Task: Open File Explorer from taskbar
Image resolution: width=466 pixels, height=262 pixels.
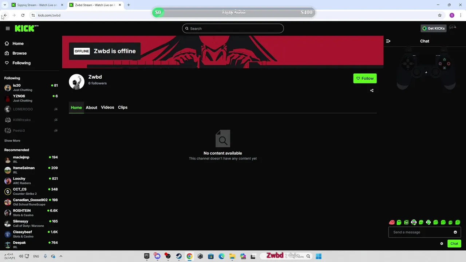Action: click(232, 256)
